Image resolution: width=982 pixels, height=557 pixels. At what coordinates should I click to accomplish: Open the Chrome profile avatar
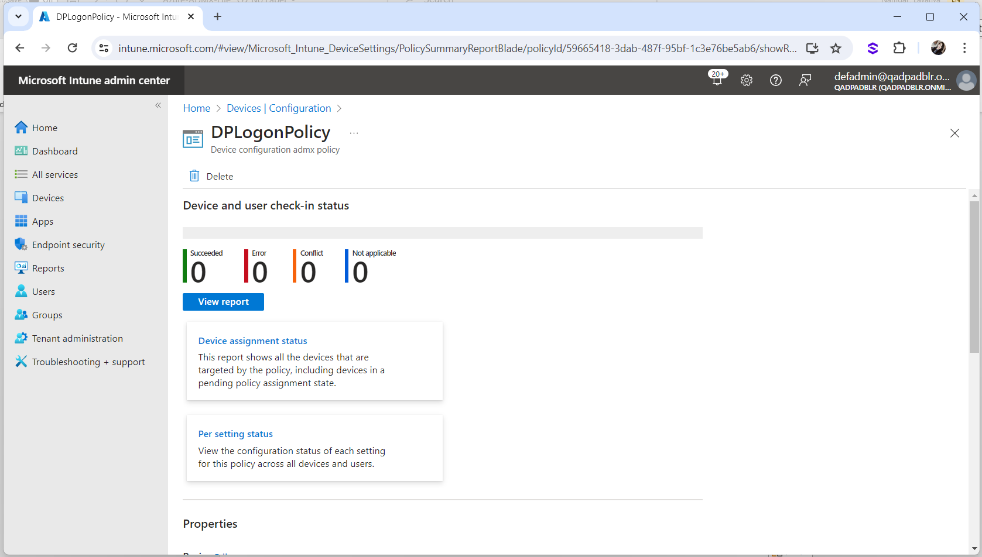(x=938, y=48)
